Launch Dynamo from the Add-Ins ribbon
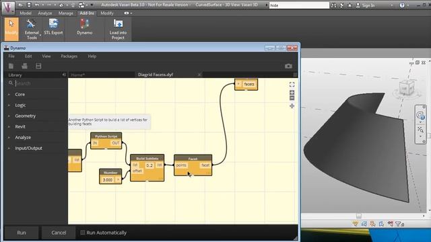 click(85, 27)
